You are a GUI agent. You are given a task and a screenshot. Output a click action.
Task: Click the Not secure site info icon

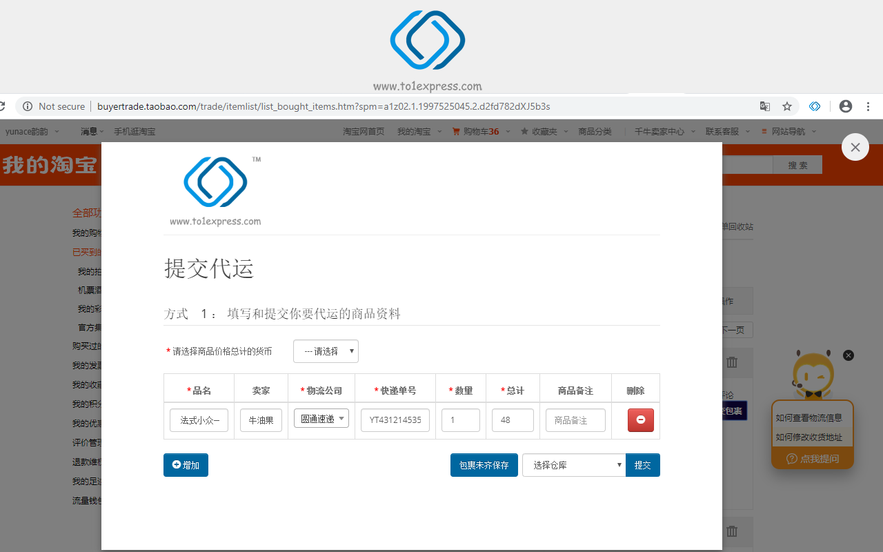28,106
